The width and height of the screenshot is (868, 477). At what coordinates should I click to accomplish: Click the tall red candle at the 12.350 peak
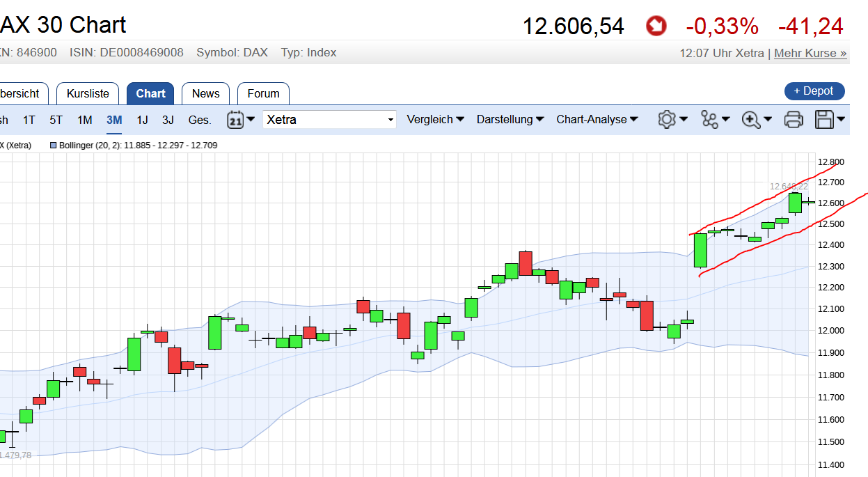point(525,263)
